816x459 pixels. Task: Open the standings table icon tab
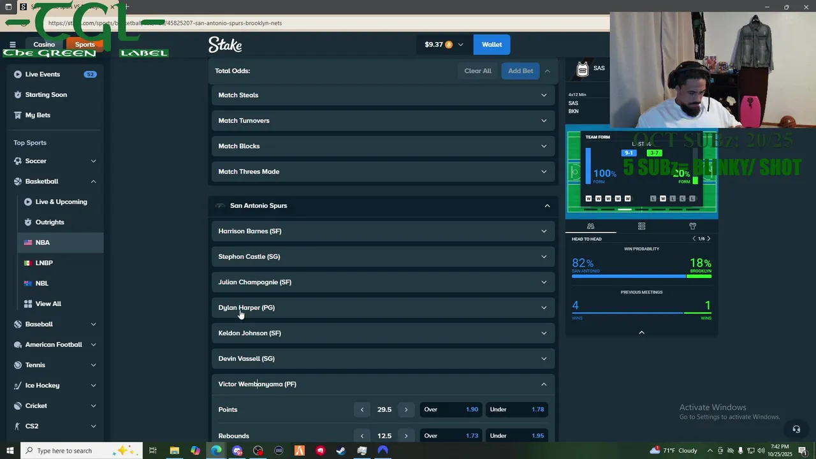pyautogui.click(x=641, y=226)
